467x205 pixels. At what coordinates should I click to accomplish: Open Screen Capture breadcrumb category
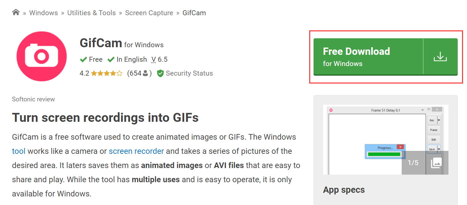click(149, 13)
